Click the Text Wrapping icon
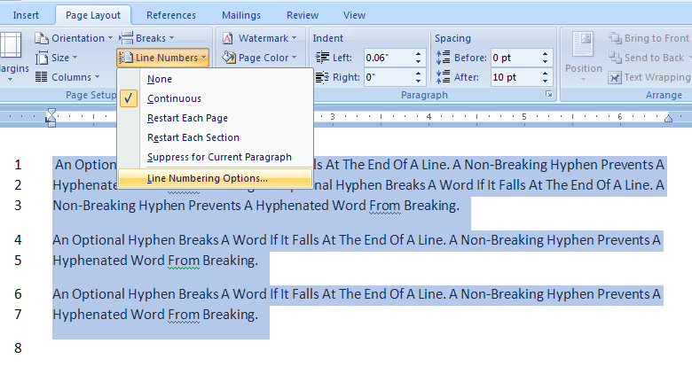 point(615,77)
